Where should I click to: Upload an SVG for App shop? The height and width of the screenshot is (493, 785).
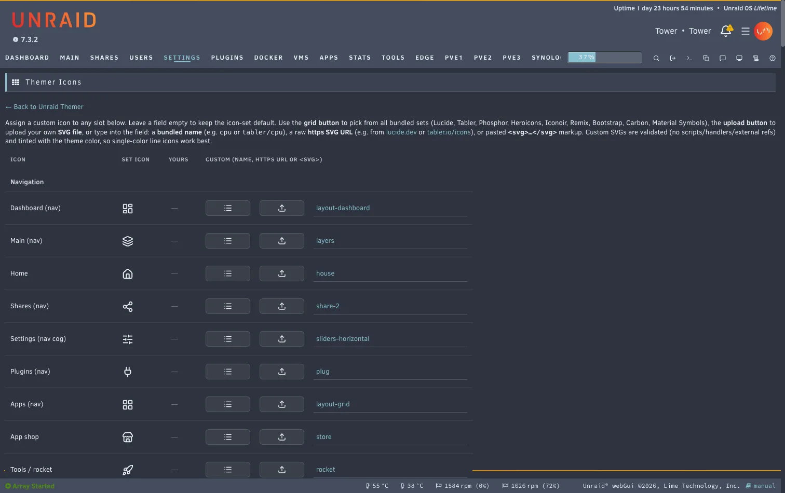click(282, 437)
